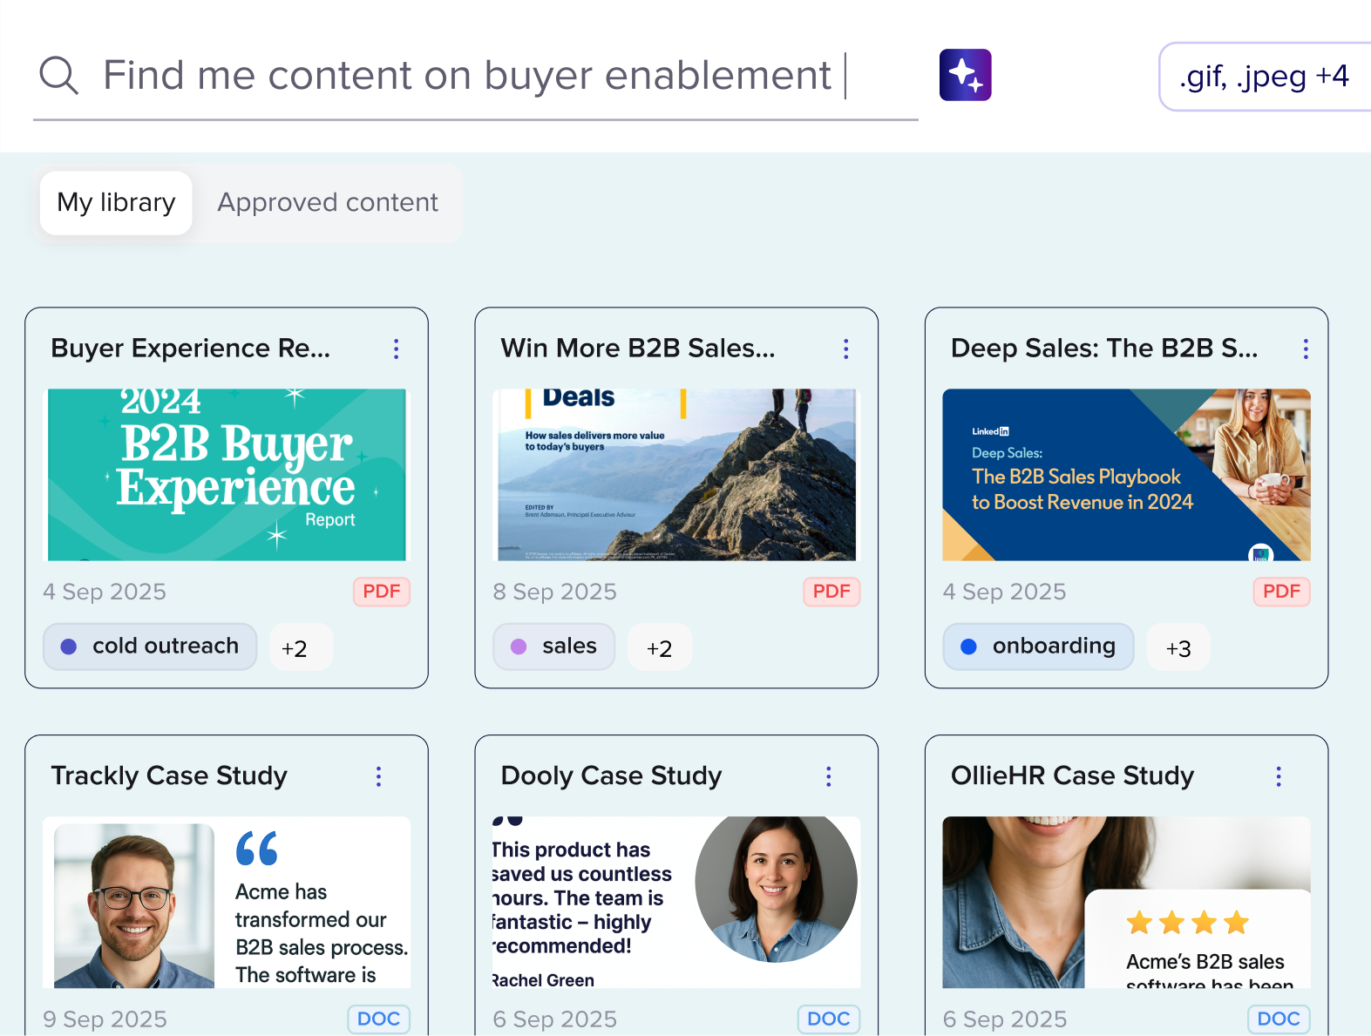The height and width of the screenshot is (1036, 1371).
Task: Open the Trackly Case Study preview image
Action: pos(227,903)
